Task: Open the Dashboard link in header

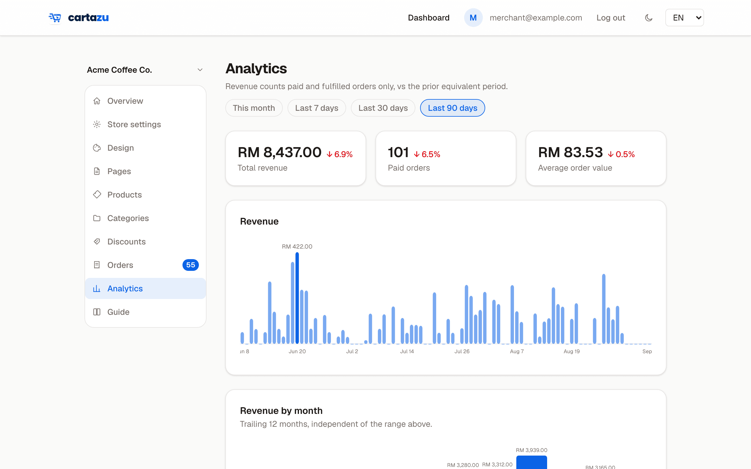Action: pyautogui.click(x=429, y=18)
